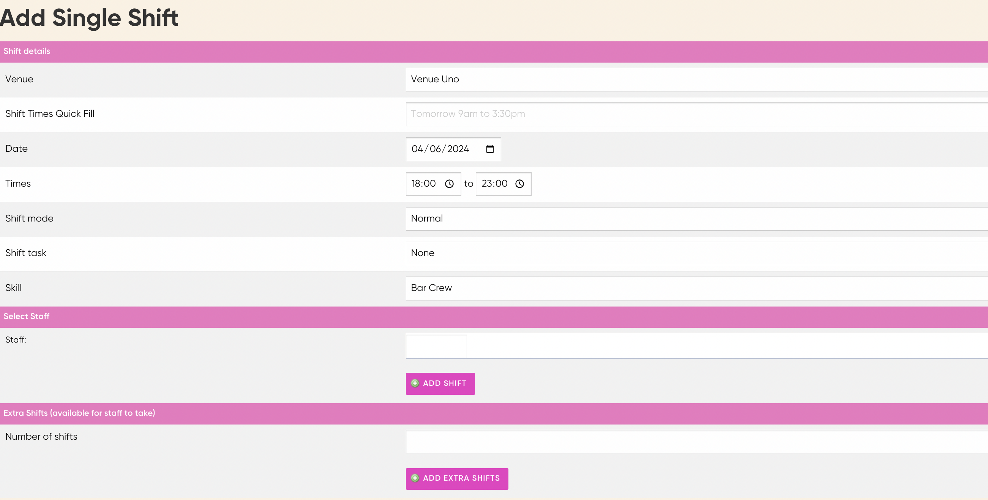Click the Select Staff section header
This screenshot has width=988, height=500.
[x=494, y=317]
